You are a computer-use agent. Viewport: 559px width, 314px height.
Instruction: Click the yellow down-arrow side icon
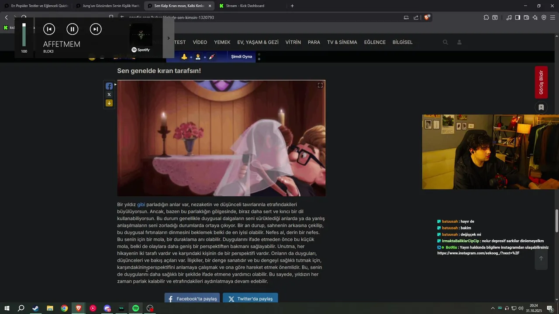[x=109, y=103]
